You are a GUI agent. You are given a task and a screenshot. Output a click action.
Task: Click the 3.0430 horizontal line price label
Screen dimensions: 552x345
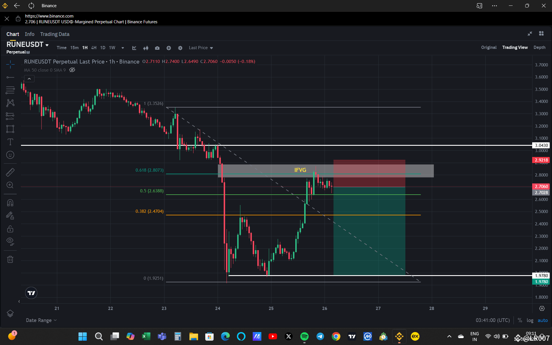point(541,145)
